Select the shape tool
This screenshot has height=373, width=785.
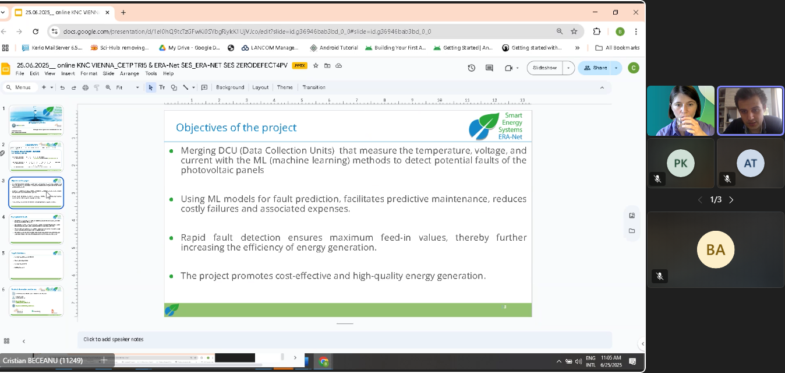click(x=174, y=87)
